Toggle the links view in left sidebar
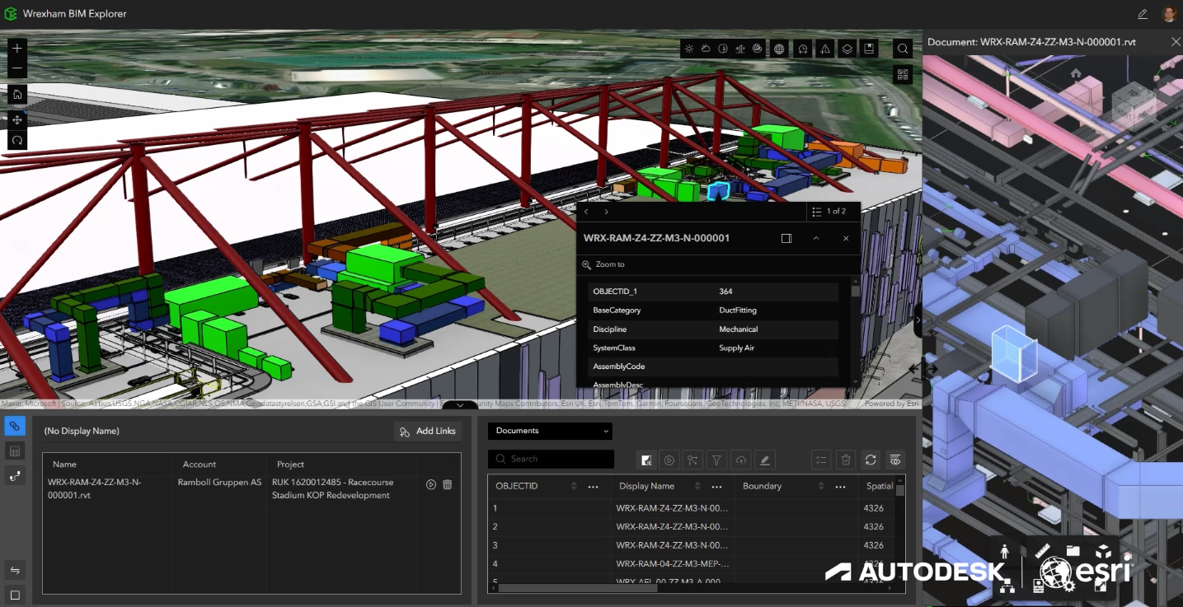Viewport: 1183px width, 607px height. point(15,426)
